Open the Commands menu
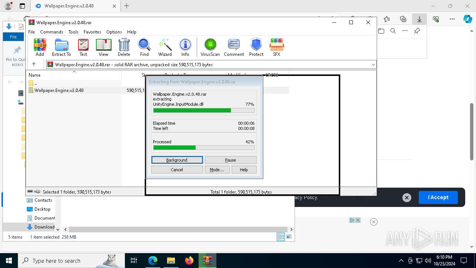Screen dimensions: 476x268 [x=52, y=32]
